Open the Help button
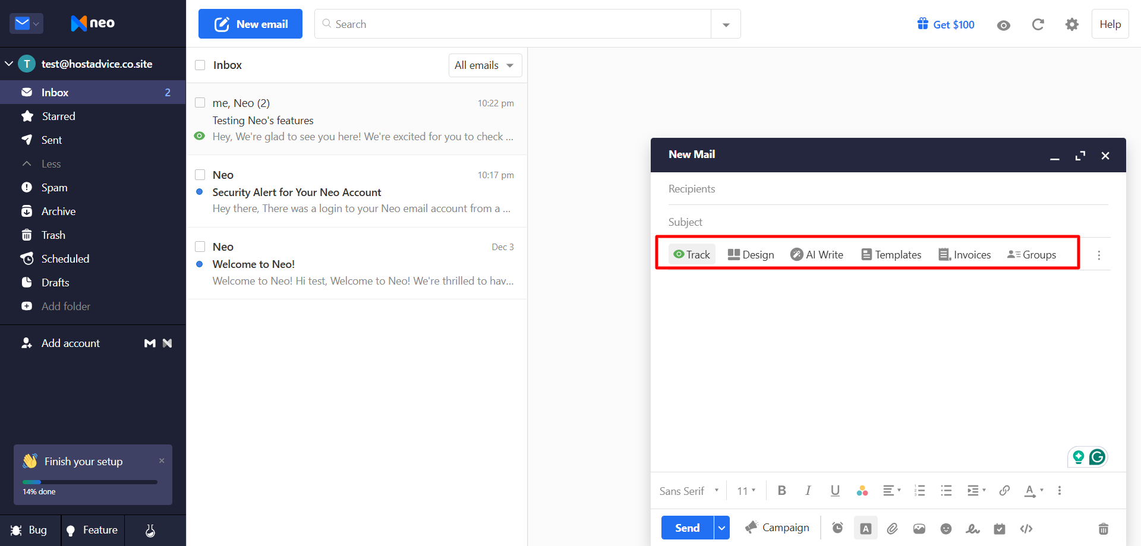Viewport: 1141px width, 546px height. 1110,24
